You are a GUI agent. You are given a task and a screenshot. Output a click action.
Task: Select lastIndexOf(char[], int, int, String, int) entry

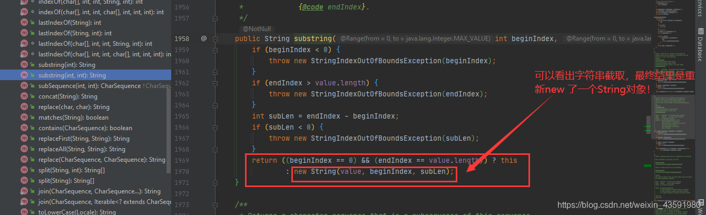85,44
